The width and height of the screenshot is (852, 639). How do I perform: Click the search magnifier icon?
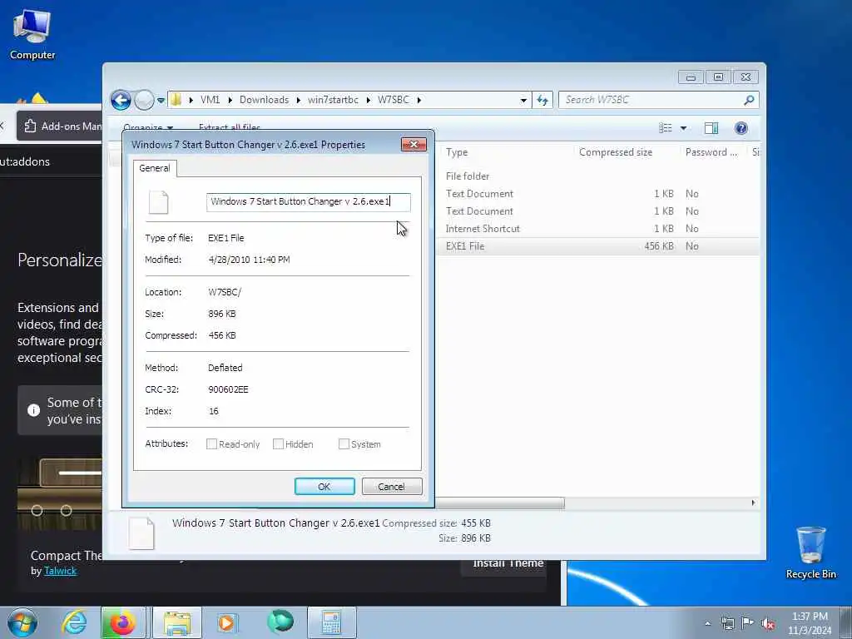[x=749, y=100]
